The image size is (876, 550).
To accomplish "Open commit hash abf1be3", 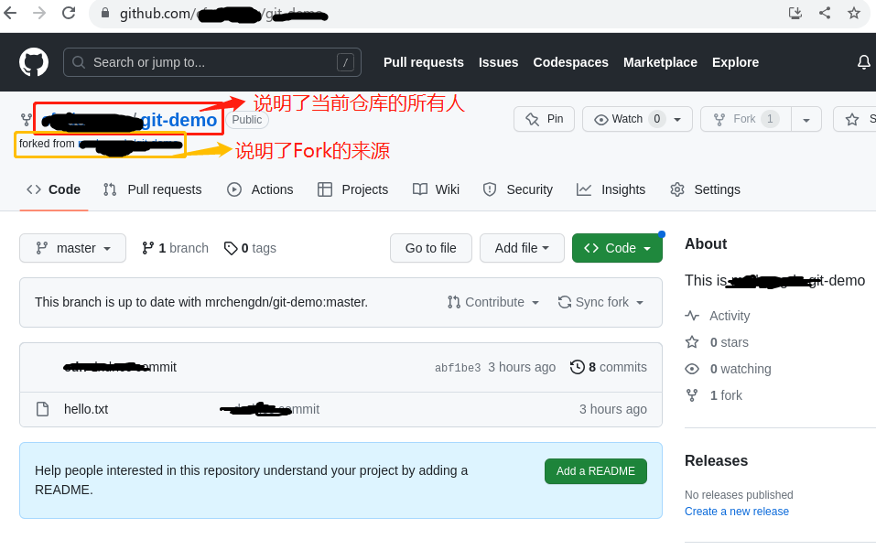I will [458, 367].
